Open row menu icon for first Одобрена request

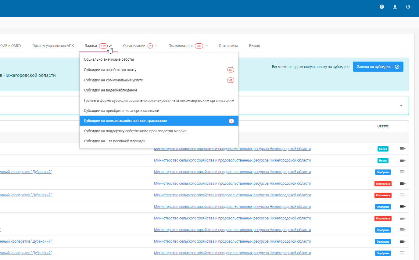[x=403, y=172]
